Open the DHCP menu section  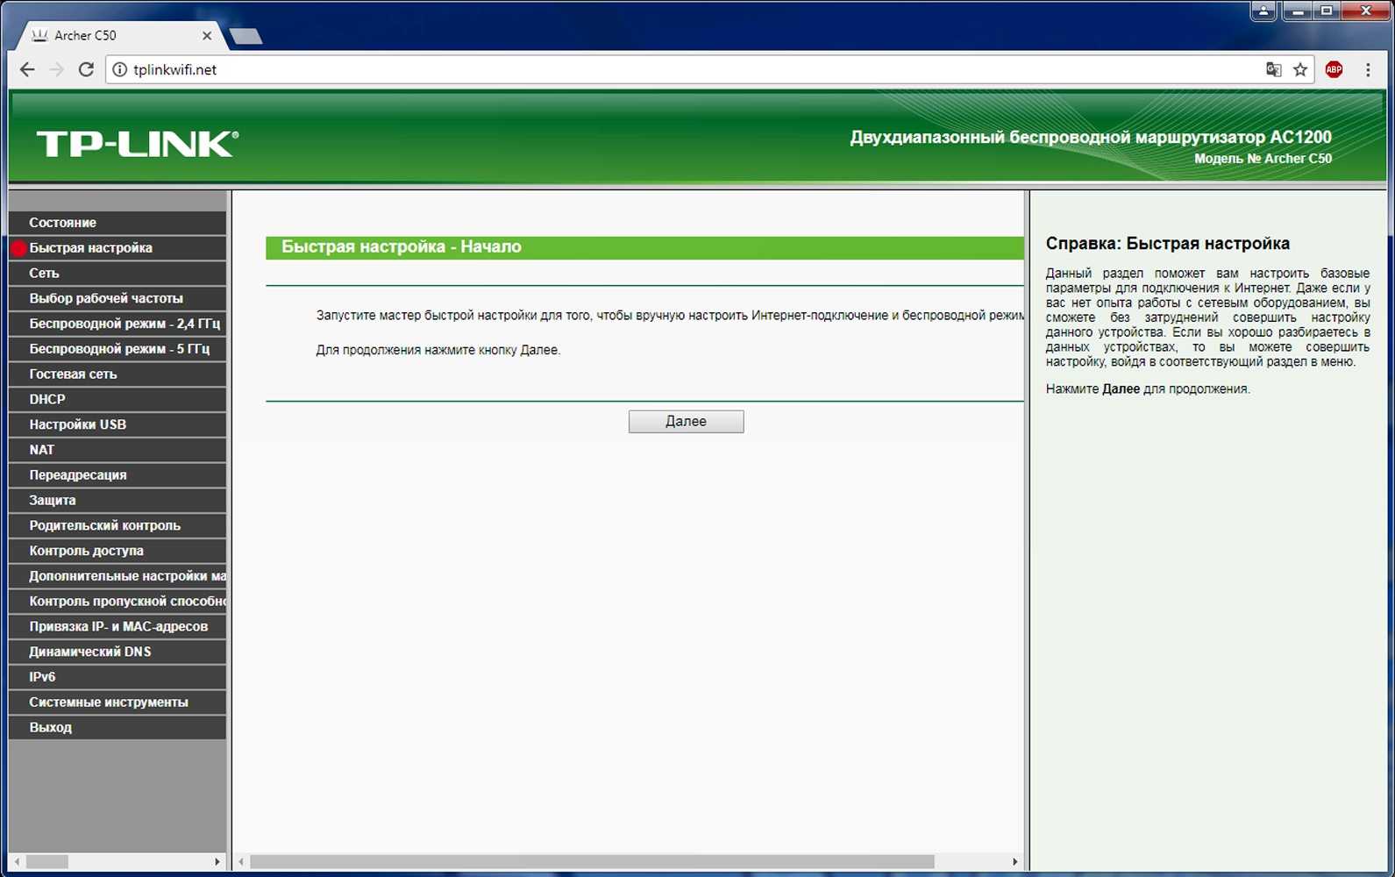coord(117,400)
